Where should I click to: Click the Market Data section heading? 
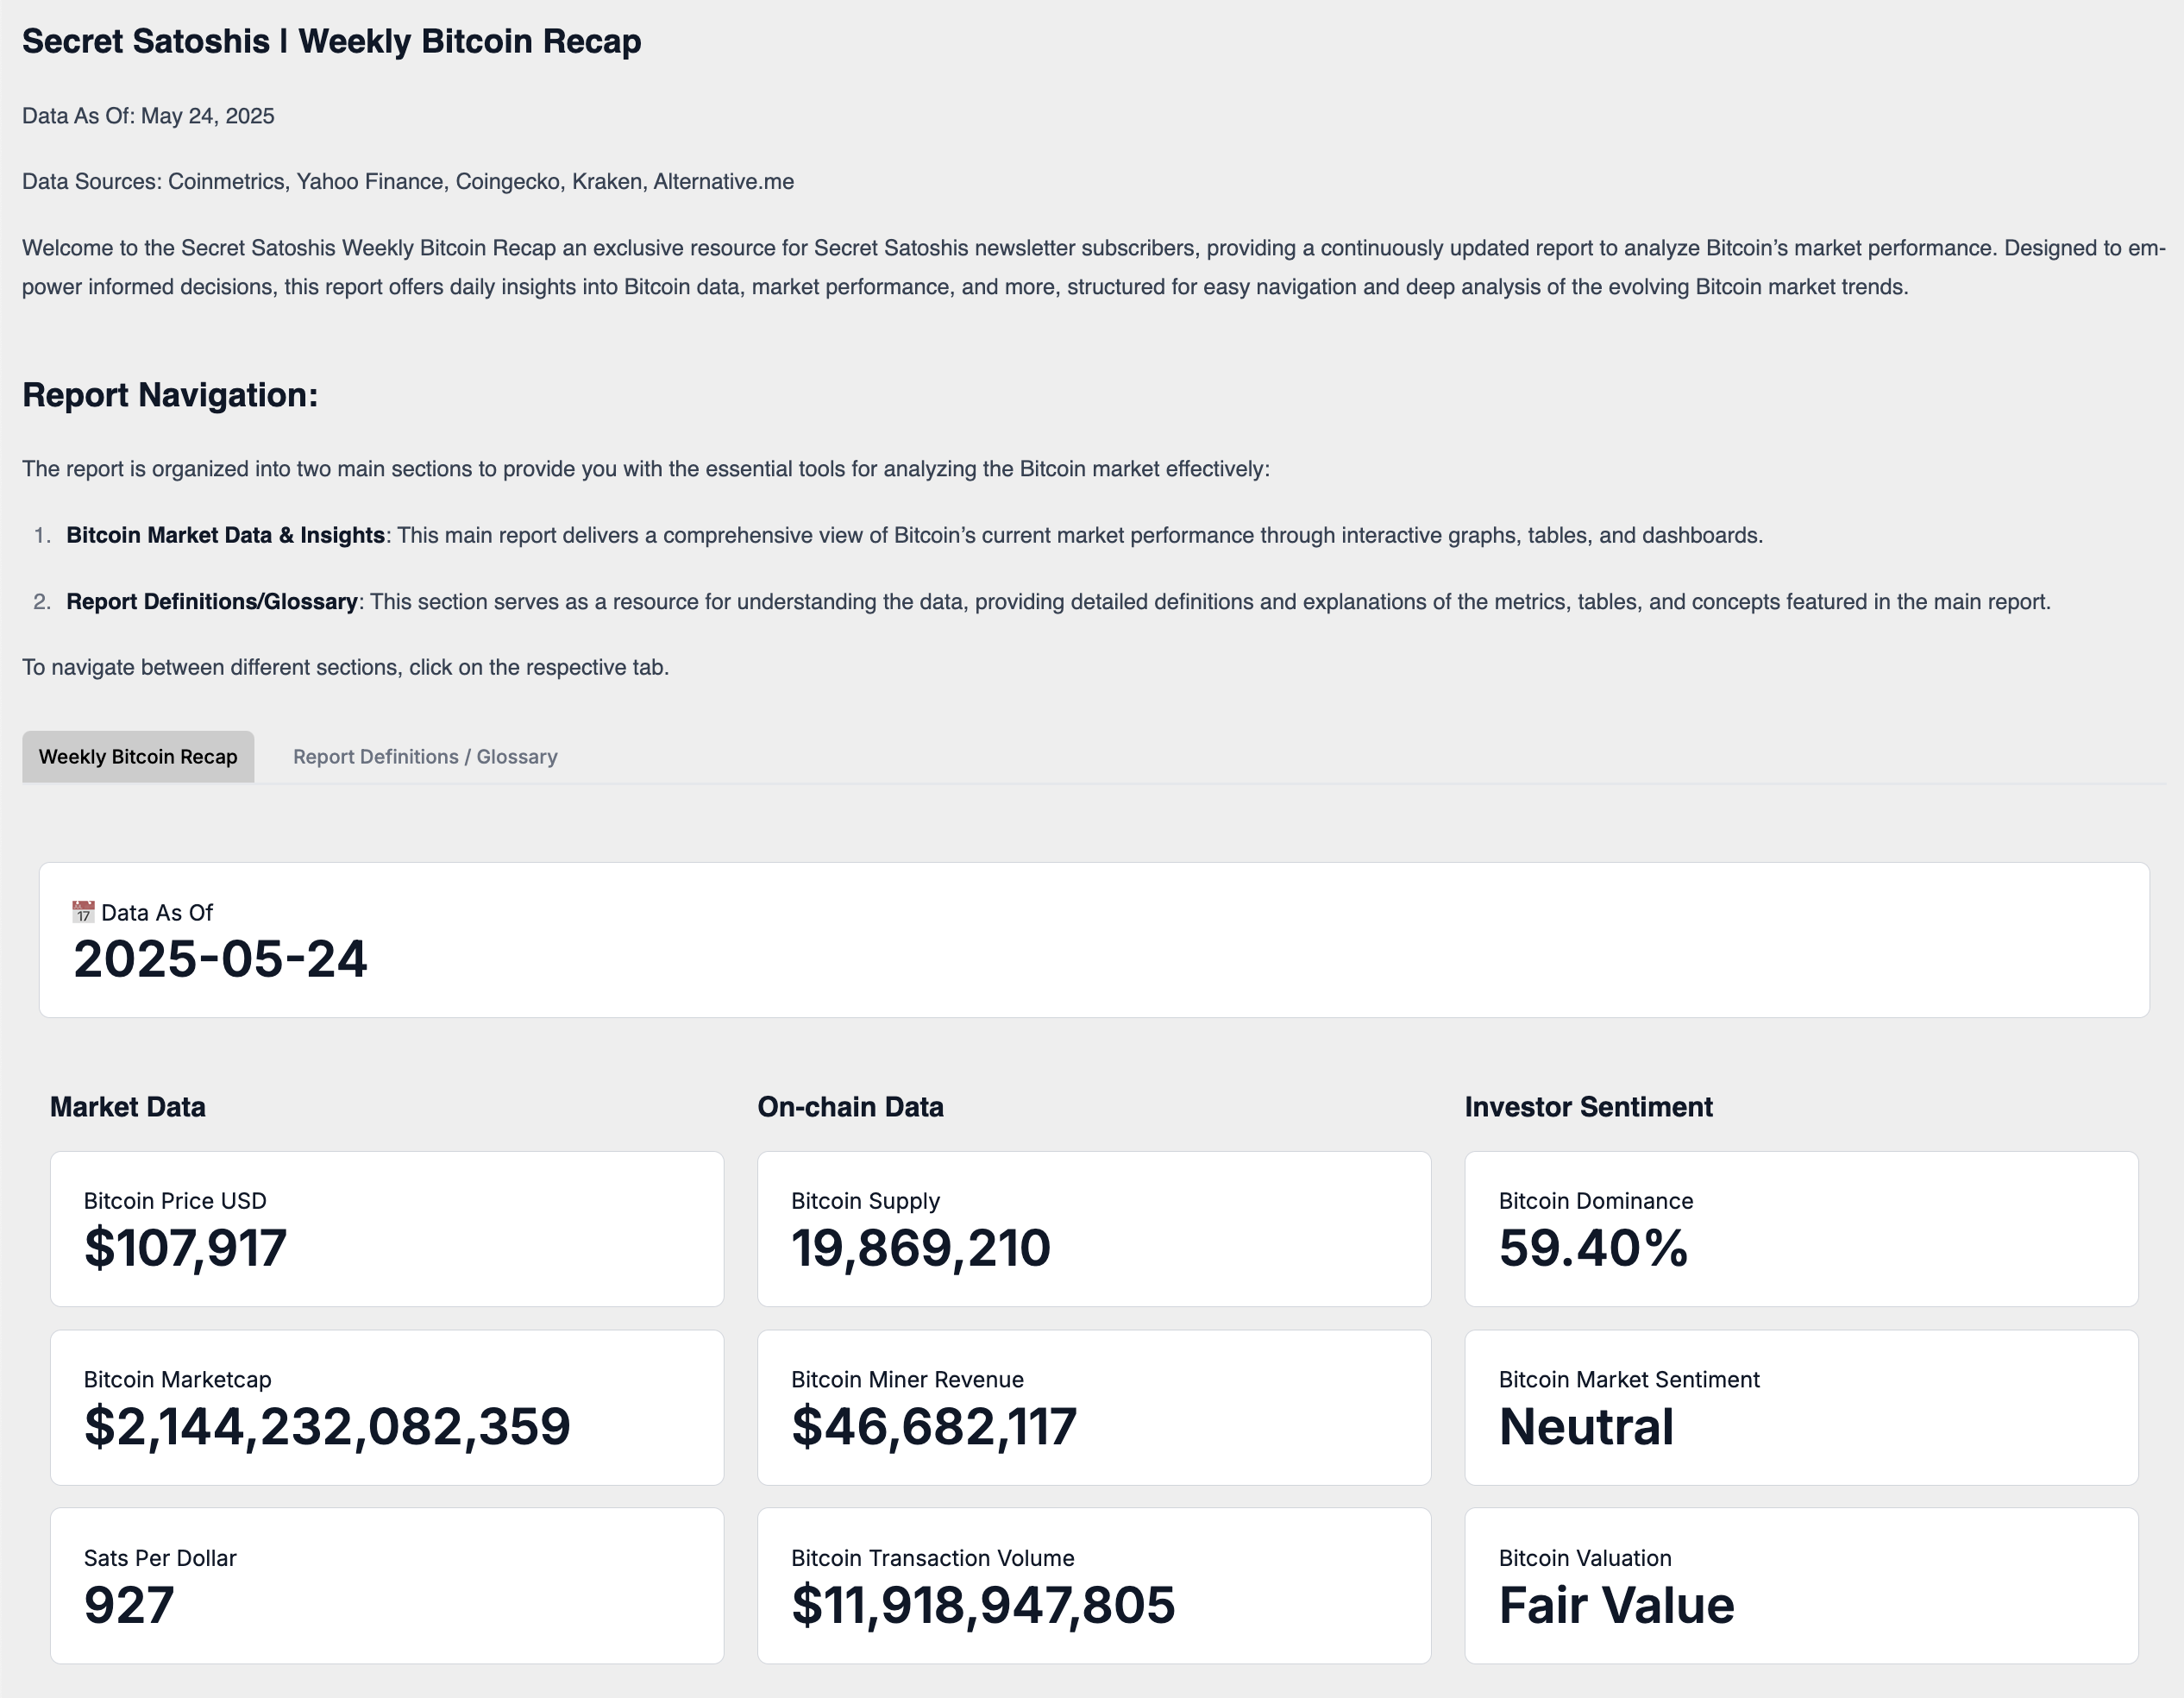(x=128, y=1107)
